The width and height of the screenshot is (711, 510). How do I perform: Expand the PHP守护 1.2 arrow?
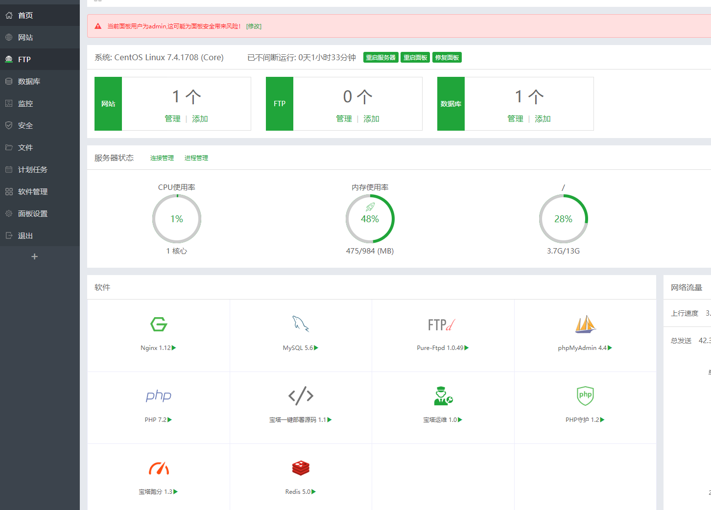602,420
